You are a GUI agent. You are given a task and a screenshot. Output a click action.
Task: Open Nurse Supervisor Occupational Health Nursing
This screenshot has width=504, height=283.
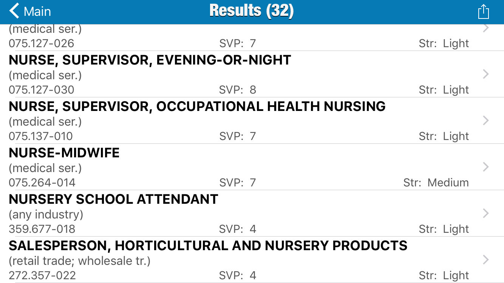(x=197, y=107)
